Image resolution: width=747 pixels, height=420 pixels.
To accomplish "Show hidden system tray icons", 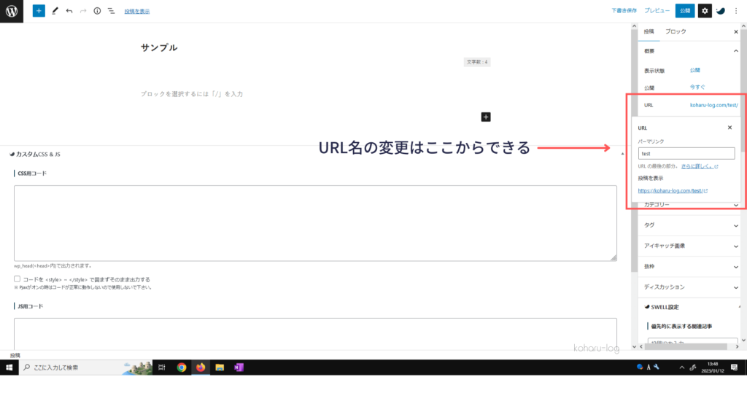I will tap(682, 367).
